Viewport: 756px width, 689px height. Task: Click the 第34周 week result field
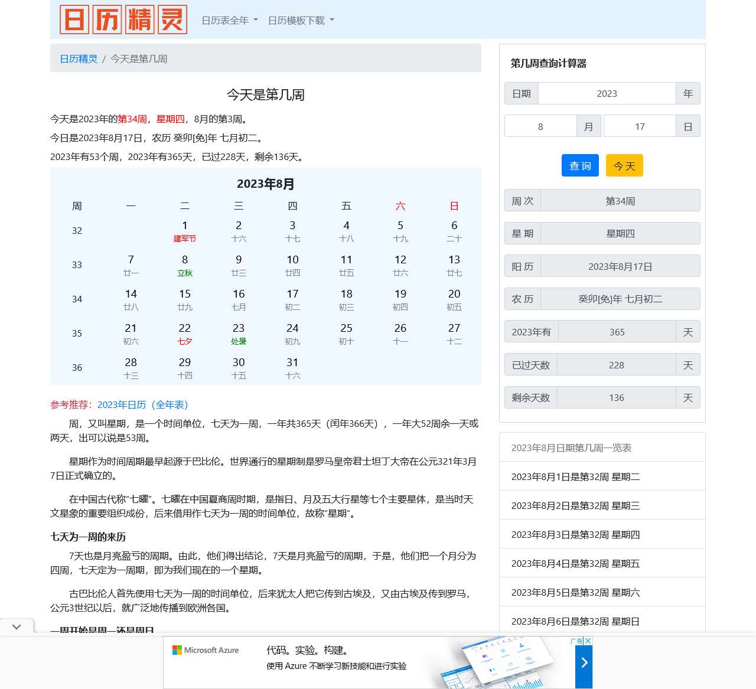click(x=620, y=200)
